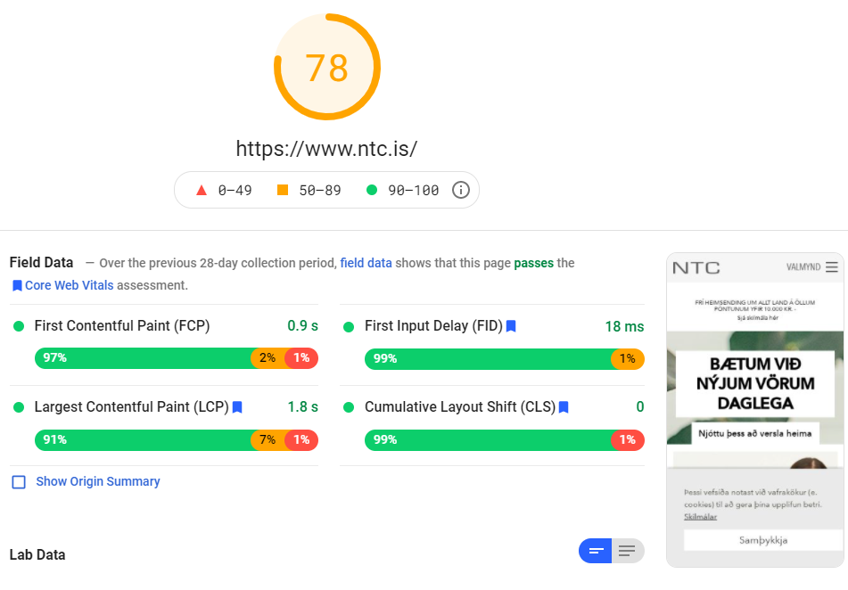Click the LCP green 91% bar segment

[x=144, y=439]
